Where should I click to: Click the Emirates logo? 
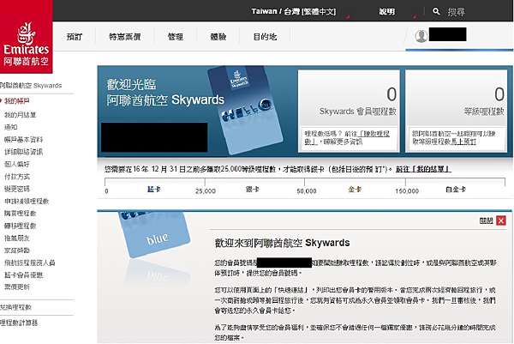coord(27,37)
